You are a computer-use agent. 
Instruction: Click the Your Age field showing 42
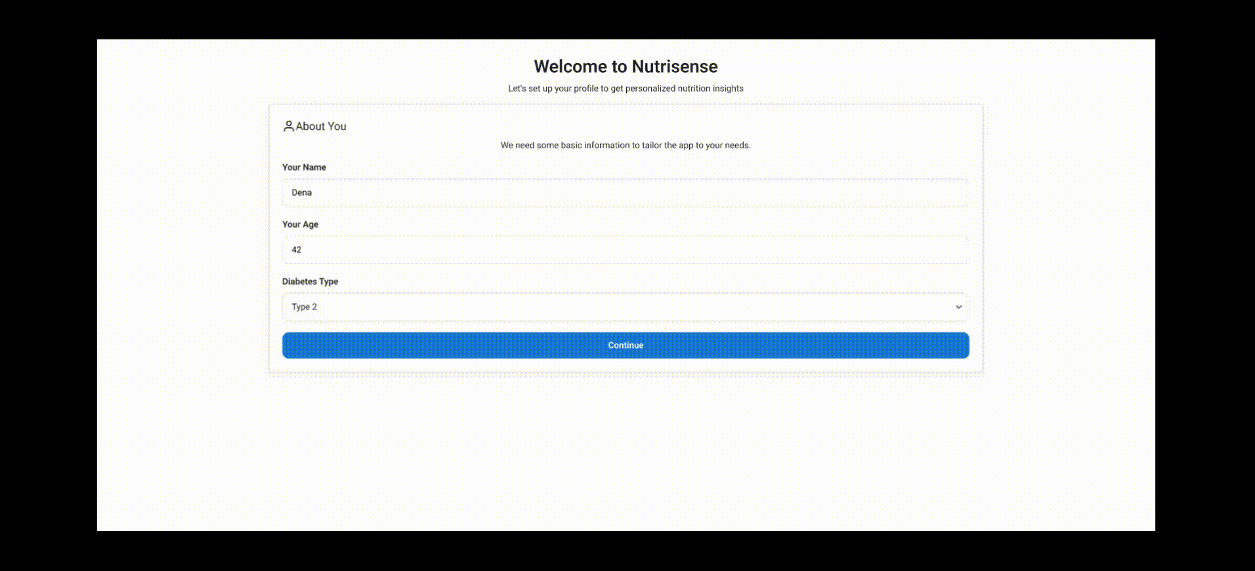point(626,250)
